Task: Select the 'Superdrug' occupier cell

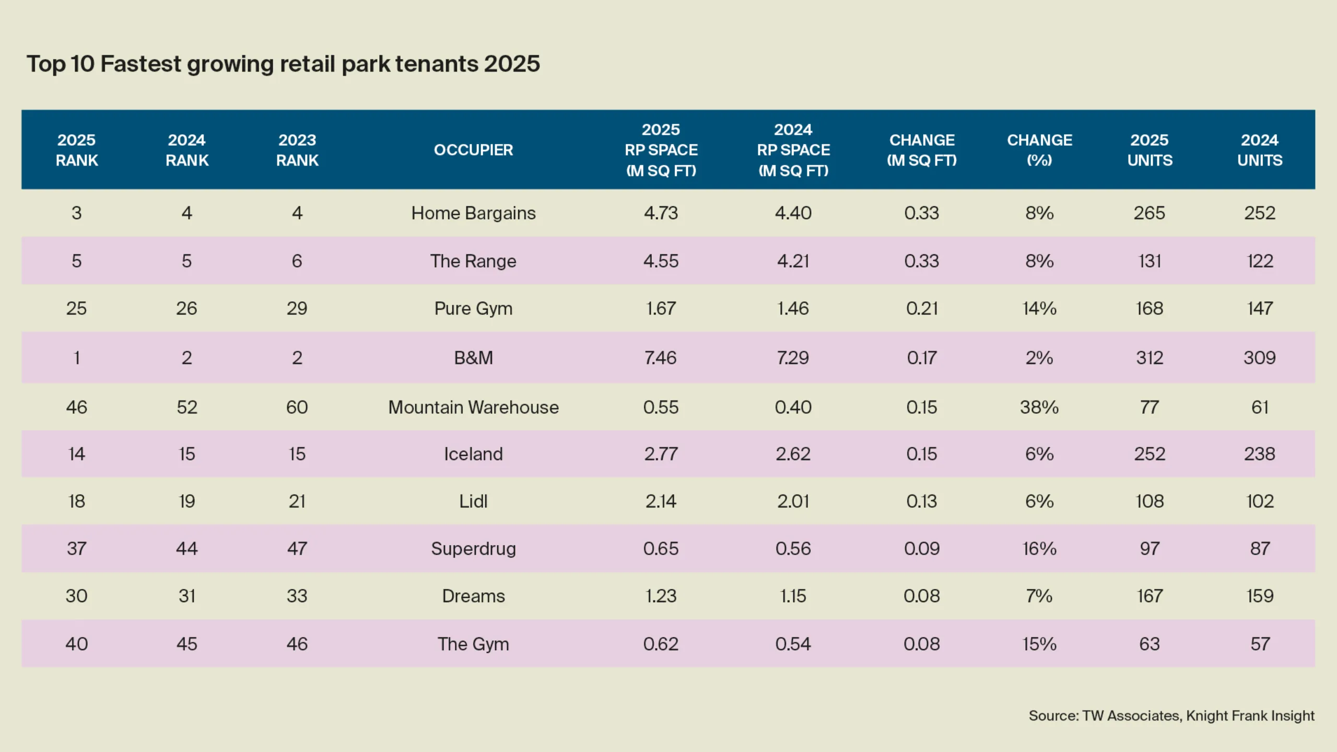Action: coord(473,549)
